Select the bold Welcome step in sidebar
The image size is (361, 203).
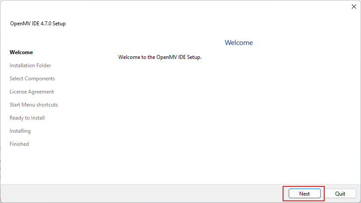(x=21, y=52)
